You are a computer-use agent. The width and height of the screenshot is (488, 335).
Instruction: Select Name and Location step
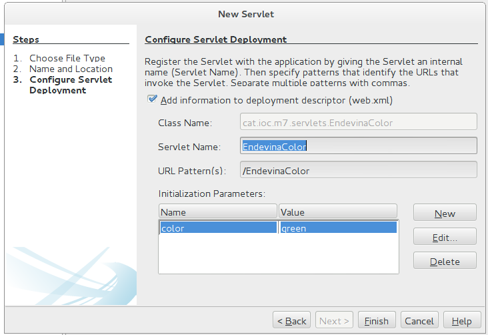coord(71,69)
